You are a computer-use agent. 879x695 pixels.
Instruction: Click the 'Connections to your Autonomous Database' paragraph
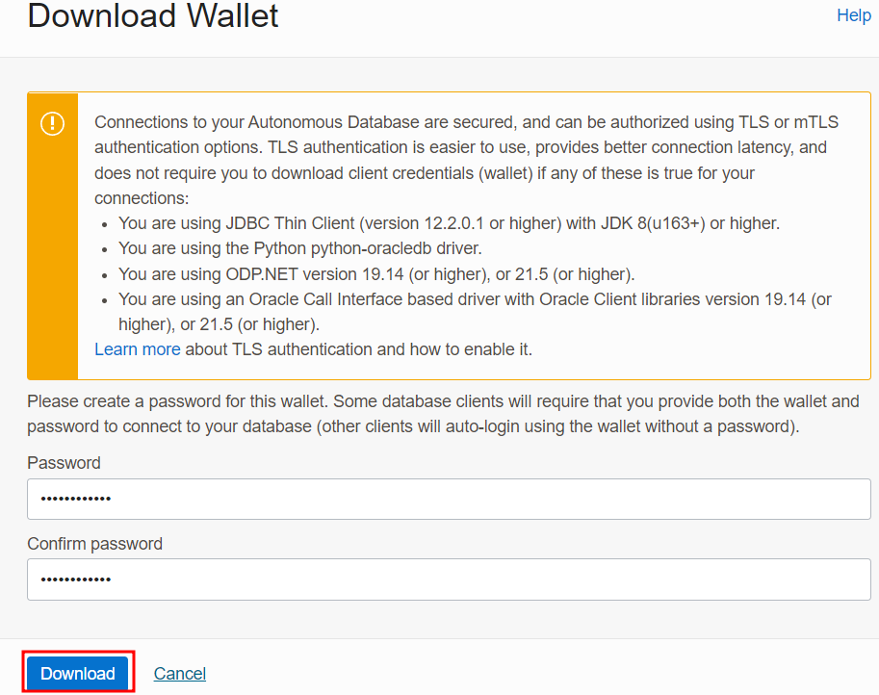466,160
